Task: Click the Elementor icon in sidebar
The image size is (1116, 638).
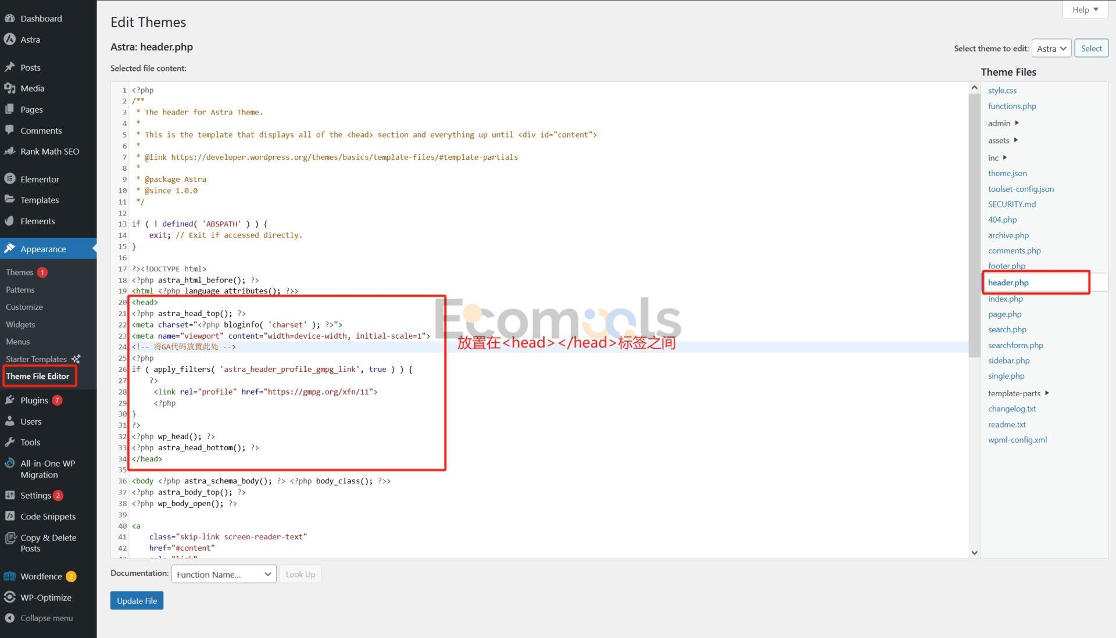Action: coord(9,179)
